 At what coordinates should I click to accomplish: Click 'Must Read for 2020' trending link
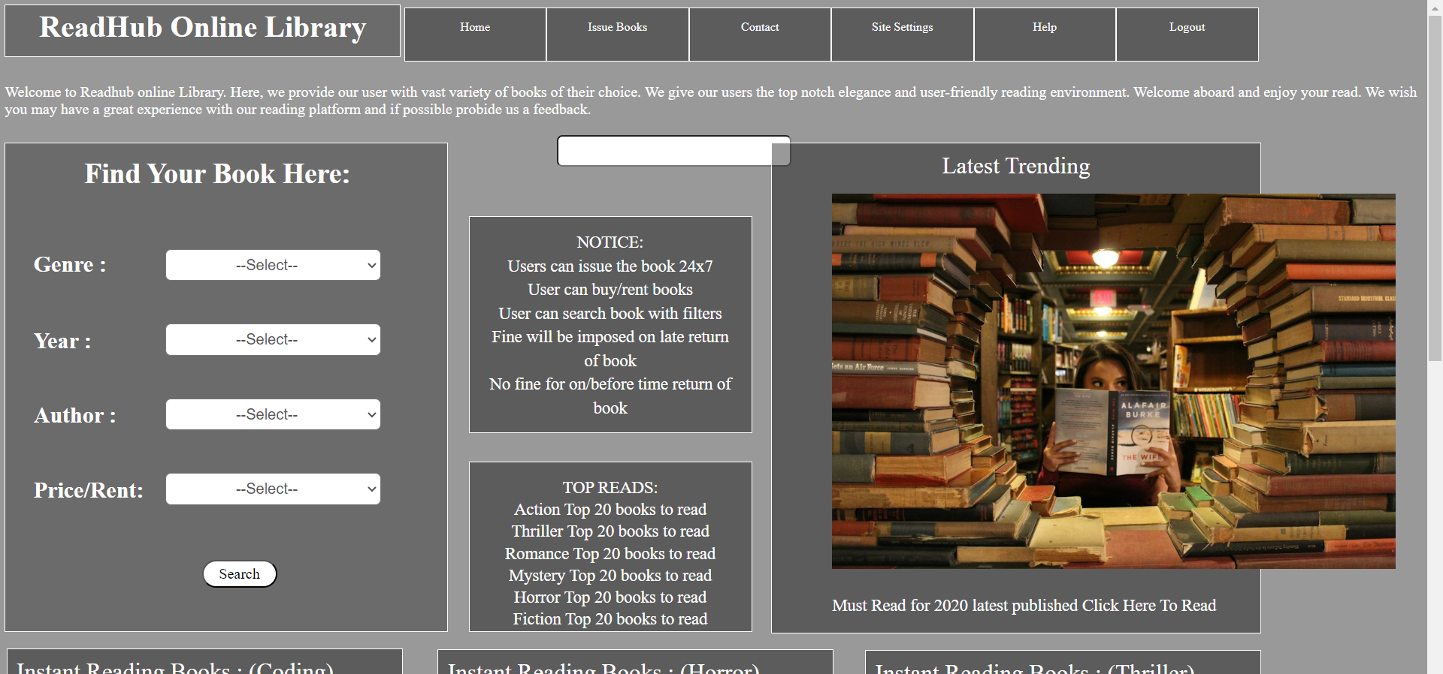(1024, 606)
